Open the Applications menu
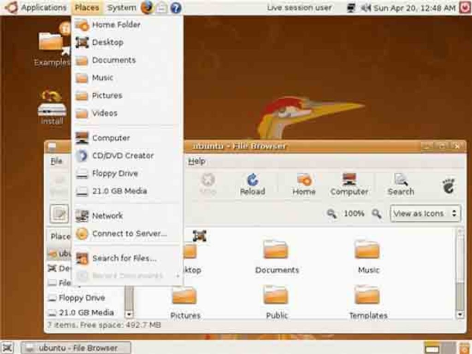This screenshot has height=354, width=472. [38, 8]
